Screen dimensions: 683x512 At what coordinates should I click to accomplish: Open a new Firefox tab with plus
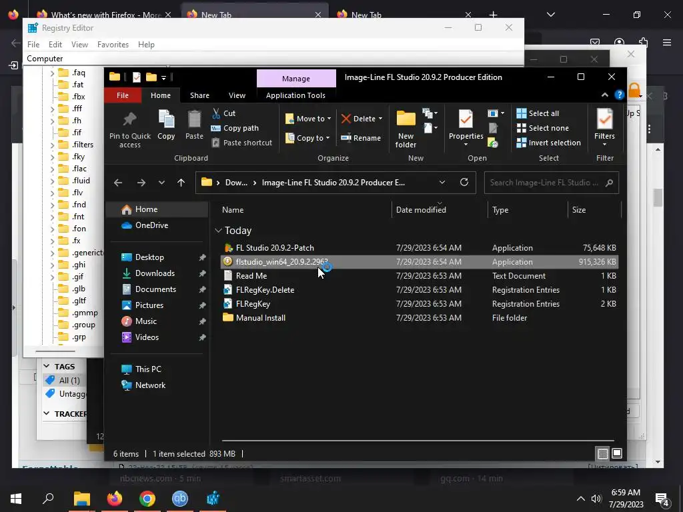(493, 15)
